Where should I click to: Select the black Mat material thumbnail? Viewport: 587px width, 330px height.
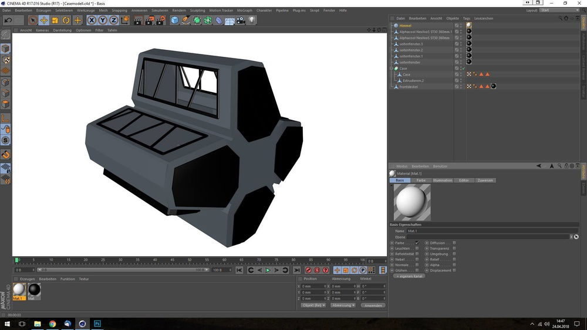pyautogui.click(x=34, y=290)
